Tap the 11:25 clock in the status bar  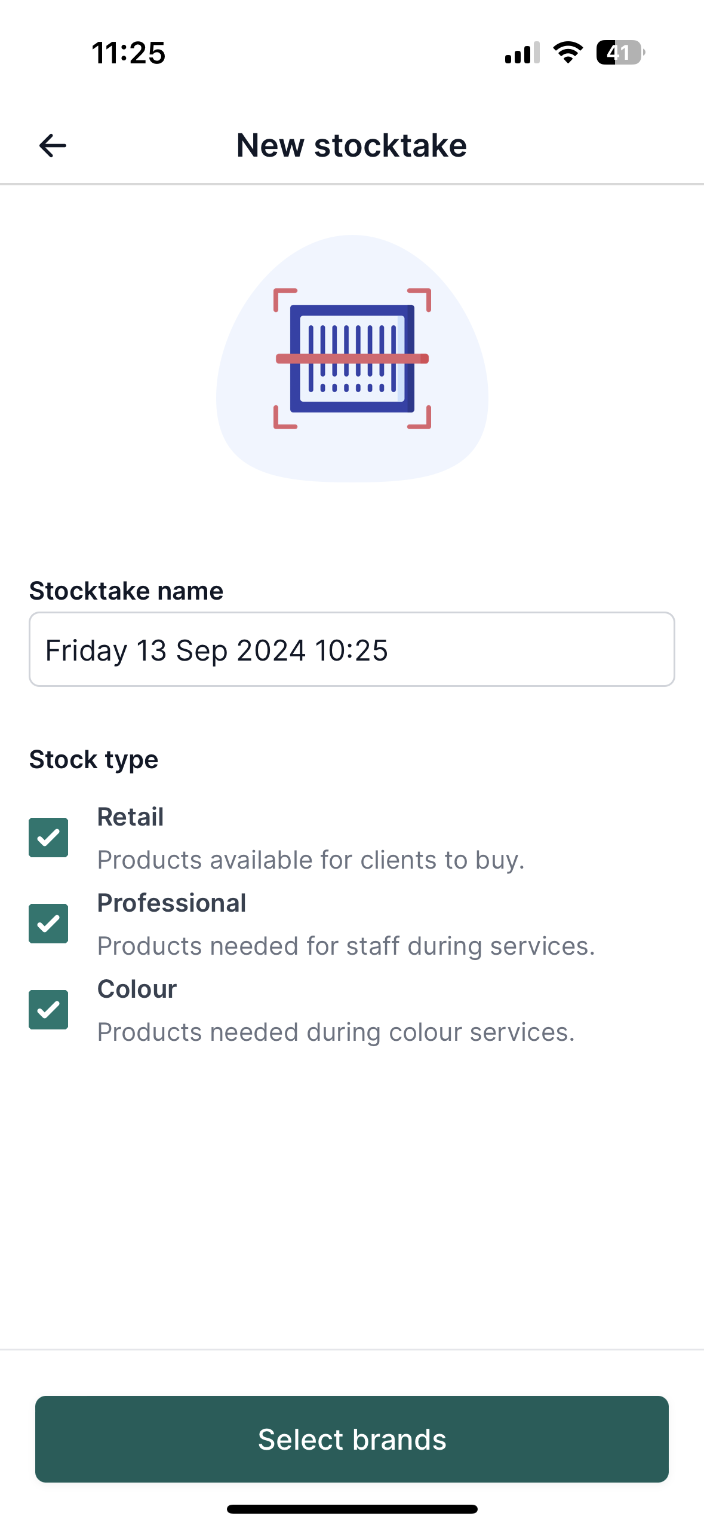click(x=128, y=53)
